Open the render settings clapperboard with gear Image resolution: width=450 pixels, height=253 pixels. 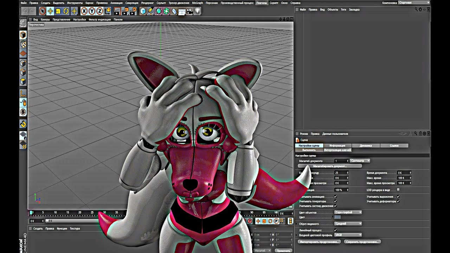pyautogui.click(x=133, y=11)
